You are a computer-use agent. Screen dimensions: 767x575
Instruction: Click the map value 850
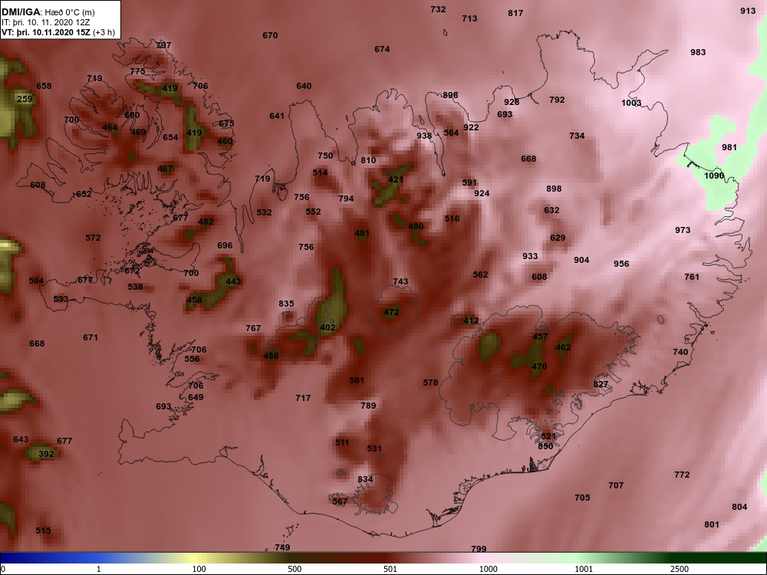[x=545, y=446]
